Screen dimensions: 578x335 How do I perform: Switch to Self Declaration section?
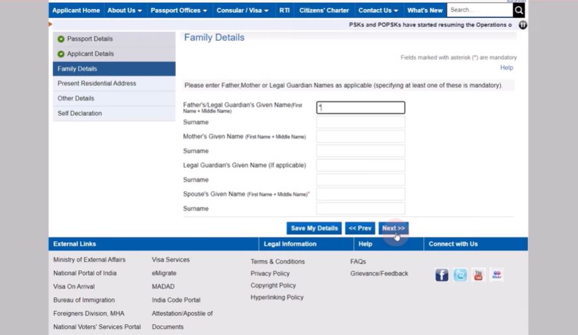pyautogui.click(x=79, y=113)
